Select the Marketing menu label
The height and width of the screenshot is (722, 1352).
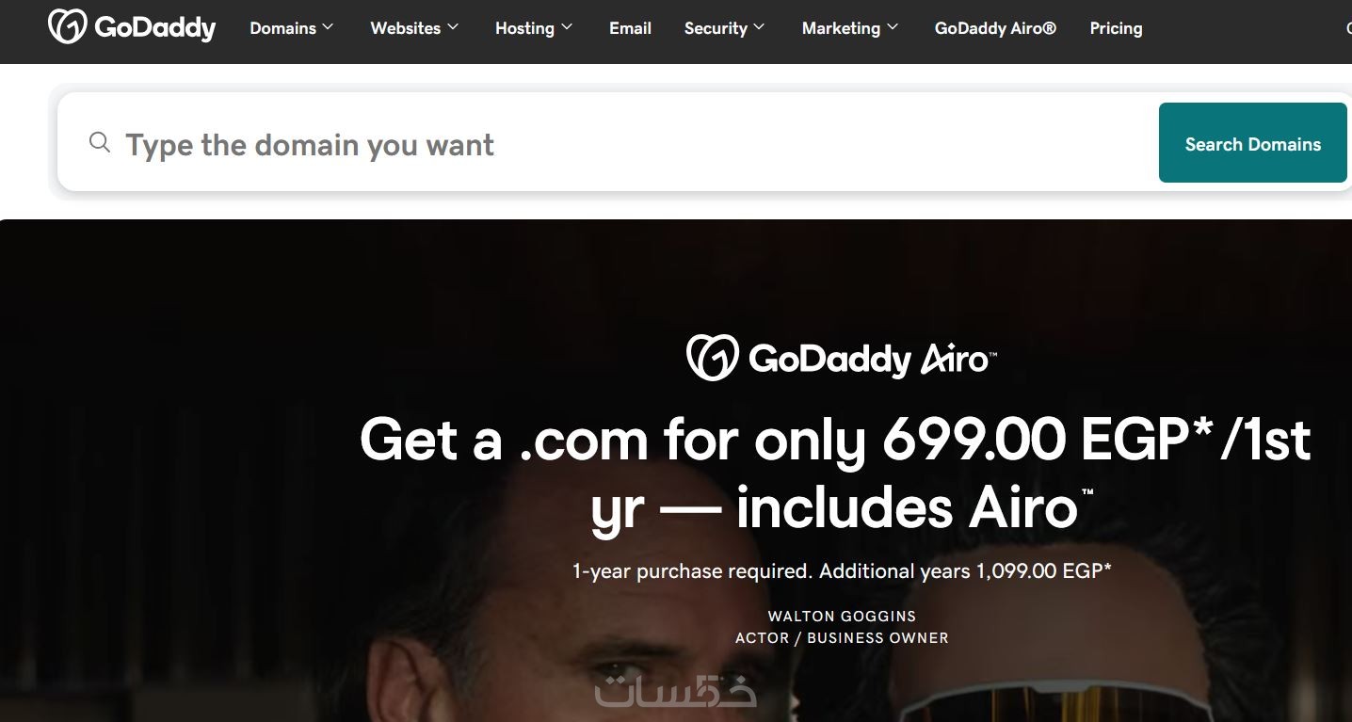841,28
